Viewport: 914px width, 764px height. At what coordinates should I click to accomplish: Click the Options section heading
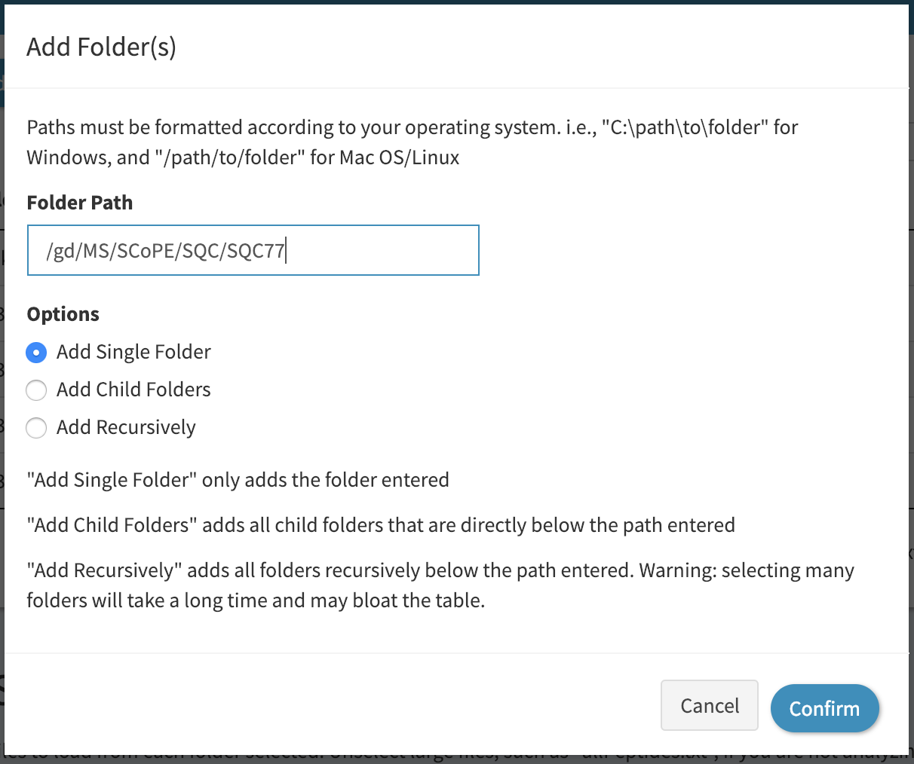click(x=63, y=314)
